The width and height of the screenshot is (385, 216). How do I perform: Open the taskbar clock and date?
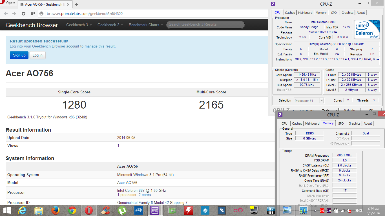click(374, 210)
